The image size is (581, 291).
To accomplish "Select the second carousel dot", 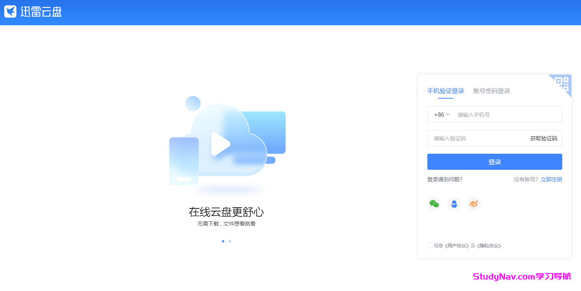I will point(230,241).
